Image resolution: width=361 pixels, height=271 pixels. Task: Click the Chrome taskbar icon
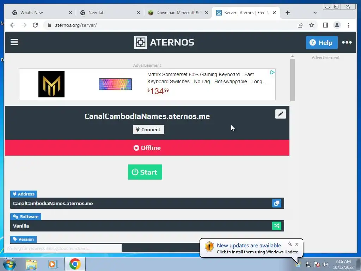(75, 264)
